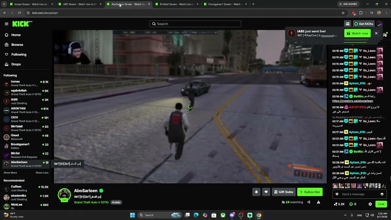391x220 pixels.
Task: Open the Kick hamburger sidebar menu
Action: [6, 24]
